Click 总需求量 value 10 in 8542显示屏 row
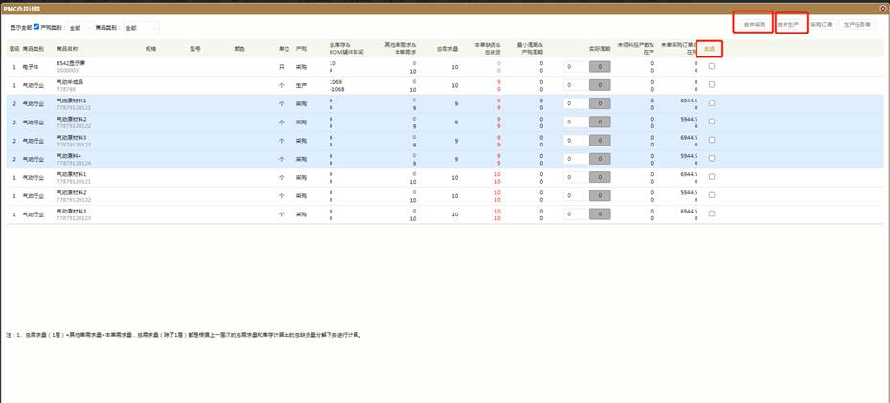 click(x=455, y=67)
